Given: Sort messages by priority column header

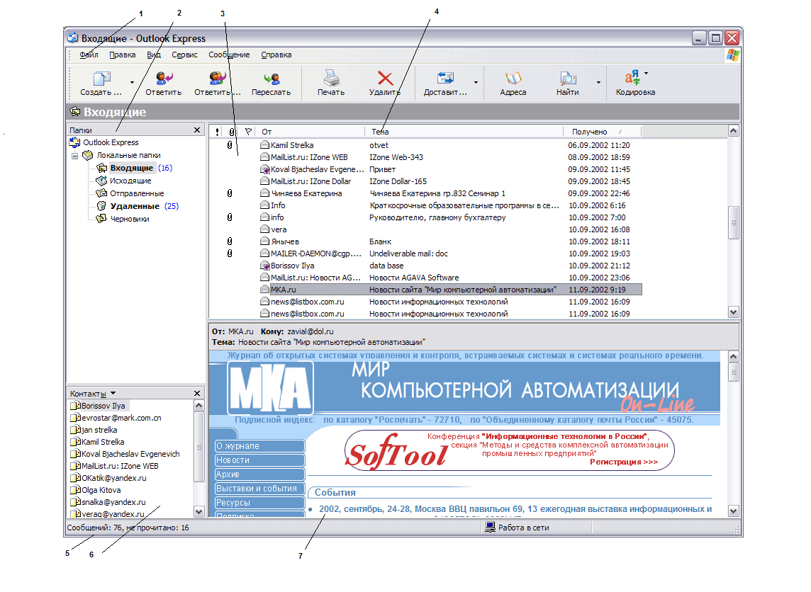Looking at the screenshot, I should (x=217, y=132).
